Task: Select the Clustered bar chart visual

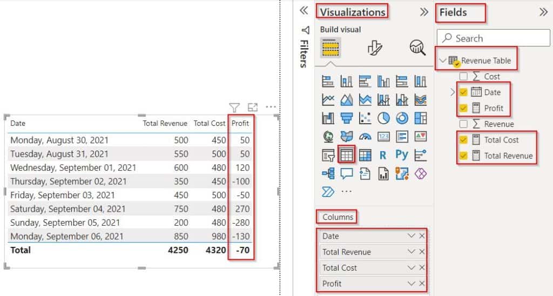Action: pos(365,81)
